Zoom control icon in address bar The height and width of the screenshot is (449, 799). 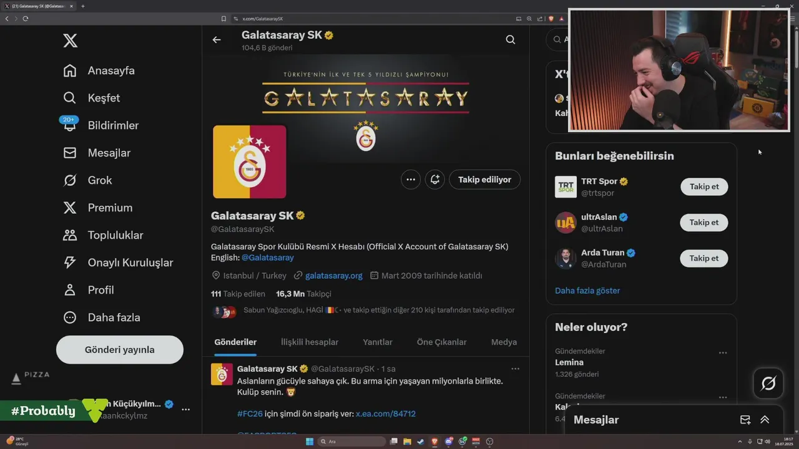click(x=529, y=19)
